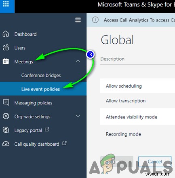Click the Allow transcription setting label
175x178 pixels.
click(126, 101)
